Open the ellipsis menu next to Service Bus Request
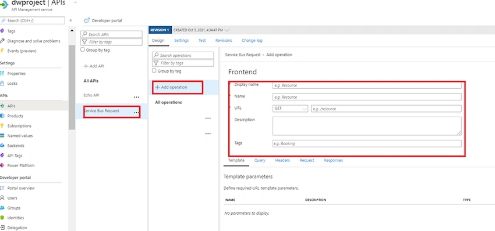This screenshot has height=231, width=495. (136, 113)
